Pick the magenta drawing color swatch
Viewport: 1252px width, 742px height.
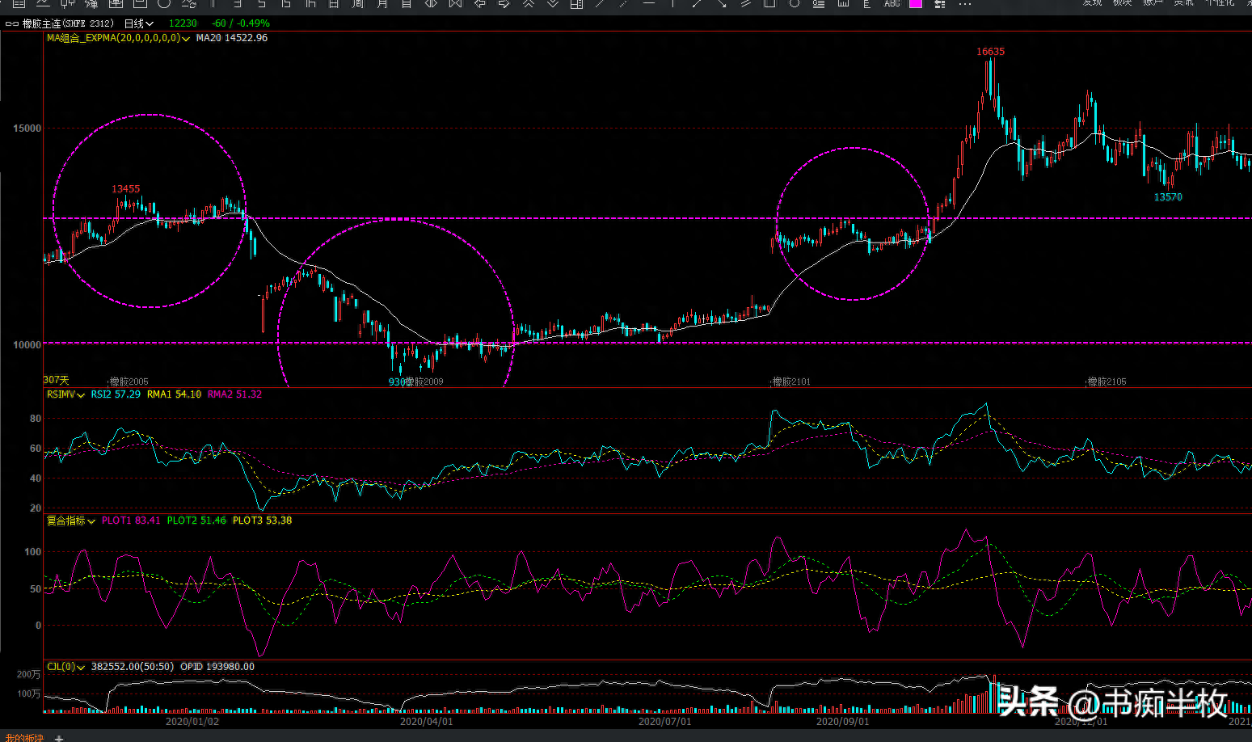pos(916,3)
